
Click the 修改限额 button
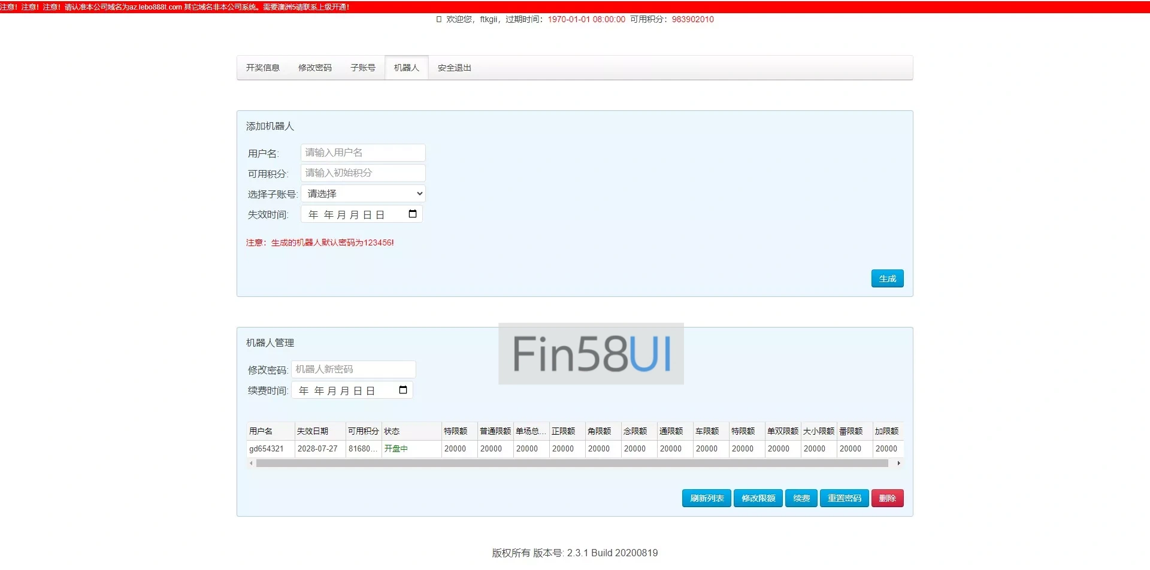click(758, 498)
